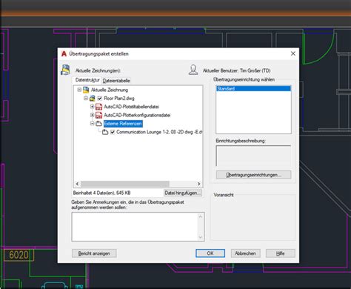Confirm the dialog with OK
This screenshot has height=289, width=351.
(210, 253)
